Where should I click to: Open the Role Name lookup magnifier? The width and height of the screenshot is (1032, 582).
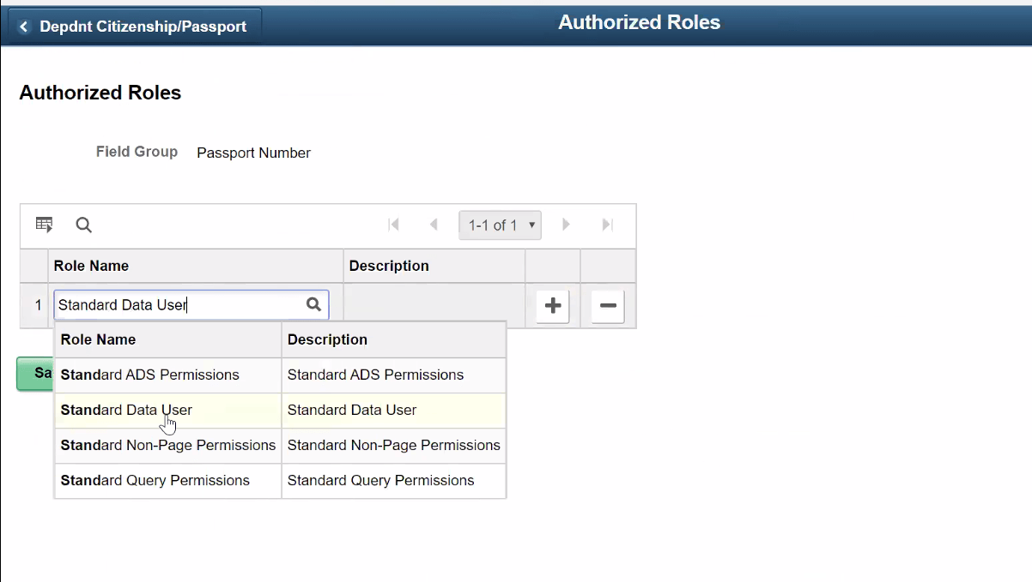click(x=313, y=304)
